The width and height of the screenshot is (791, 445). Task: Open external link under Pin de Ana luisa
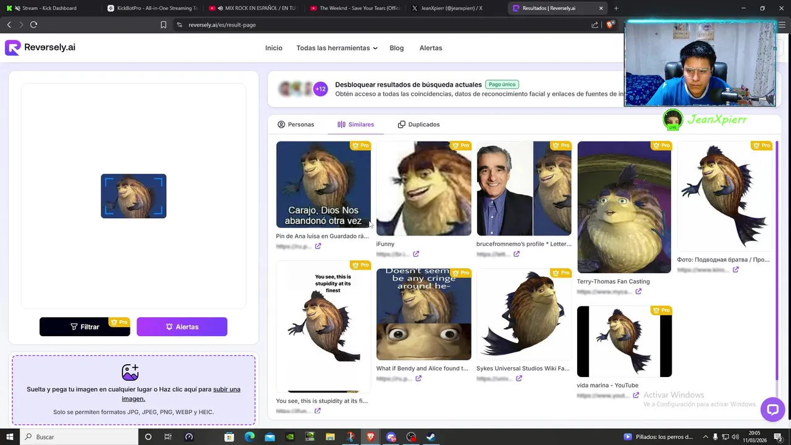[318, 246]
